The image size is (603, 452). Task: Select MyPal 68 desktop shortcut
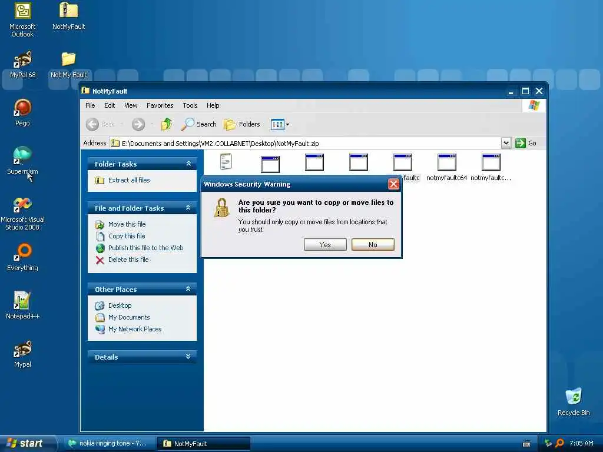22,65
